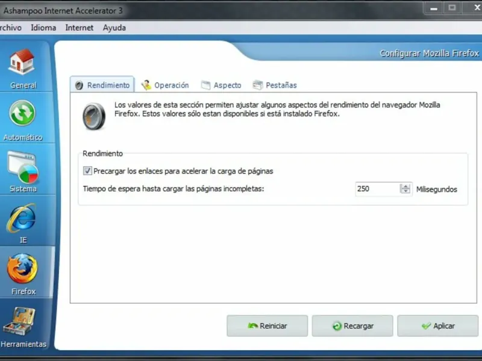
Task: Switch to the Operación tab
Action: click(165, 85)
